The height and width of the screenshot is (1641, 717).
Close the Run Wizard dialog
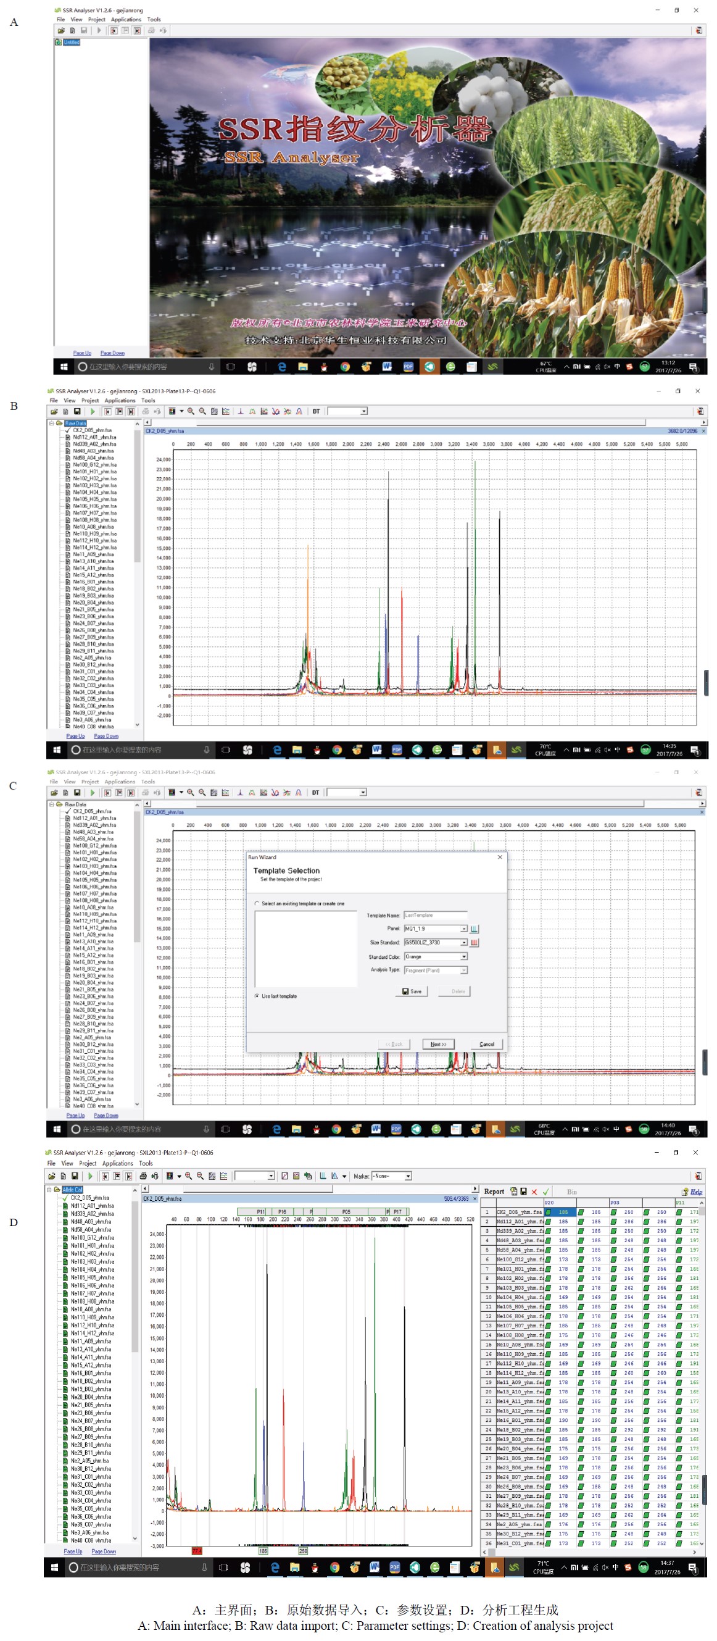[x=500, y=857]
